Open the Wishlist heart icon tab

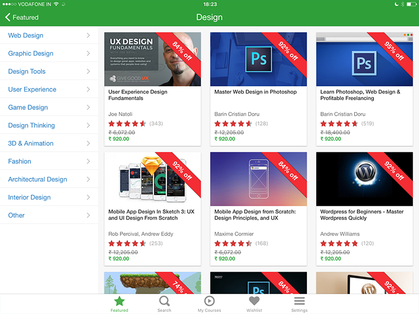coord(254,301)
